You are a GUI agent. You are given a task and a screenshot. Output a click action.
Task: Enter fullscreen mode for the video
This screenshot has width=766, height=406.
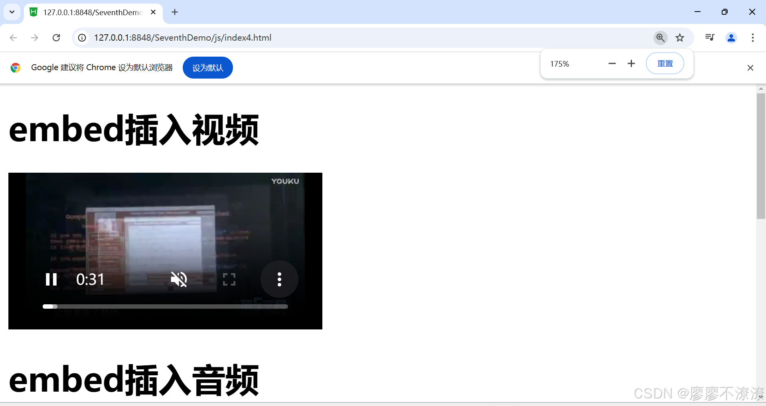[x=229, y=279]
